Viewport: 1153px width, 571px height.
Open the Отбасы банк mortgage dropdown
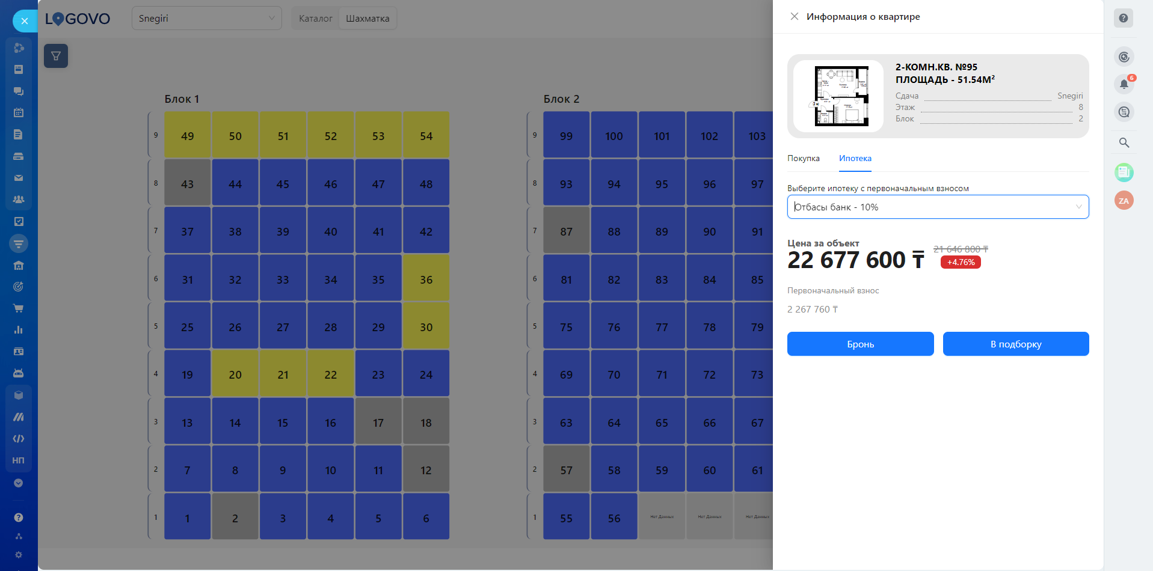938,207
